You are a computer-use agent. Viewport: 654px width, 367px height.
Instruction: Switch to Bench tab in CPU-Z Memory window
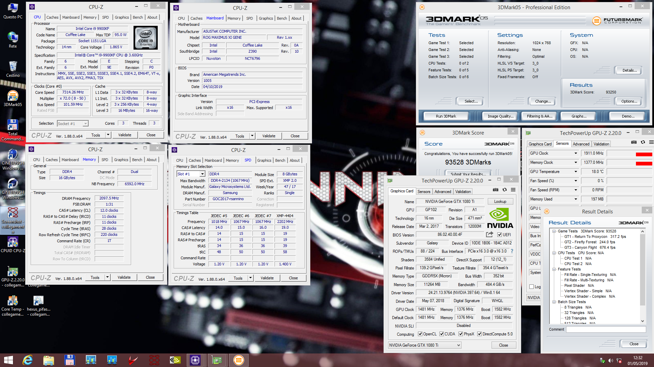[137, 160]
